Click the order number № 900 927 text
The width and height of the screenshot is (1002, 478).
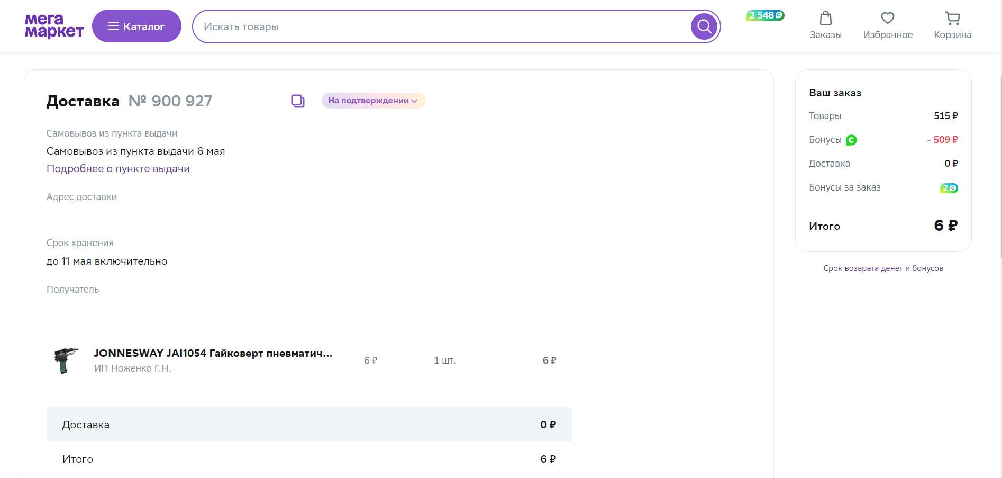170,101
